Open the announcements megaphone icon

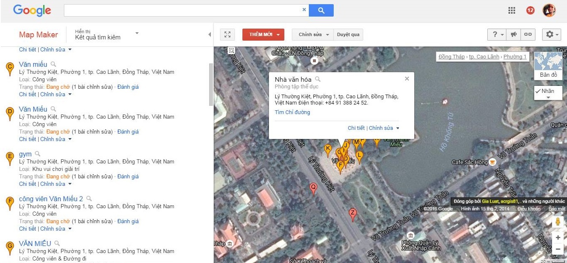tap(513, 35)
